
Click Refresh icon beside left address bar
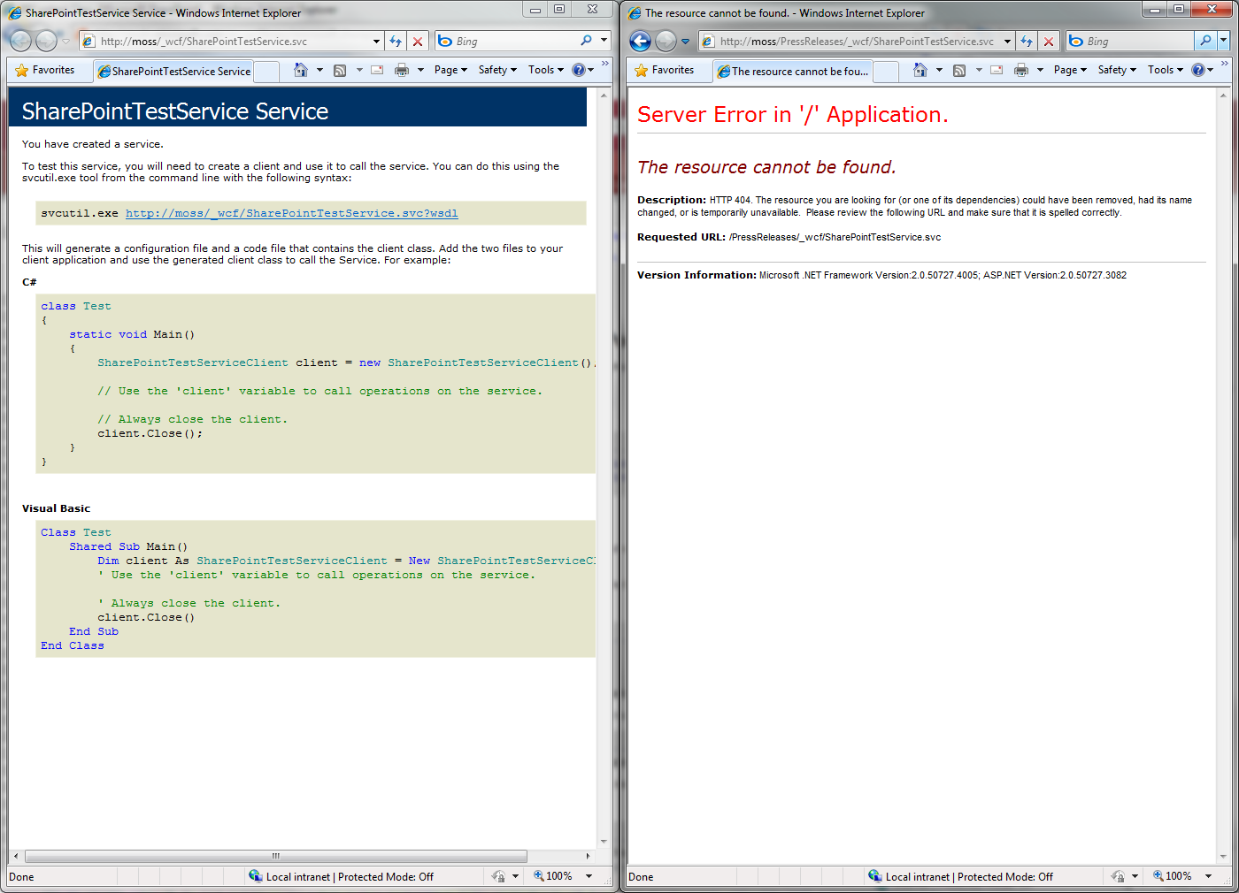pyautogui.click(x=396, y=42)
